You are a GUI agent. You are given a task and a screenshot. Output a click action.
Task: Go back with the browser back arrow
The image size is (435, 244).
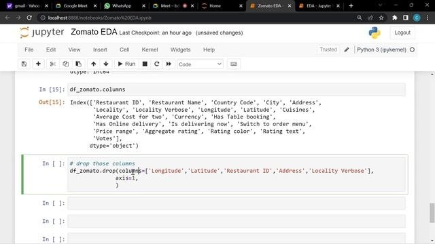click(7, 18)
